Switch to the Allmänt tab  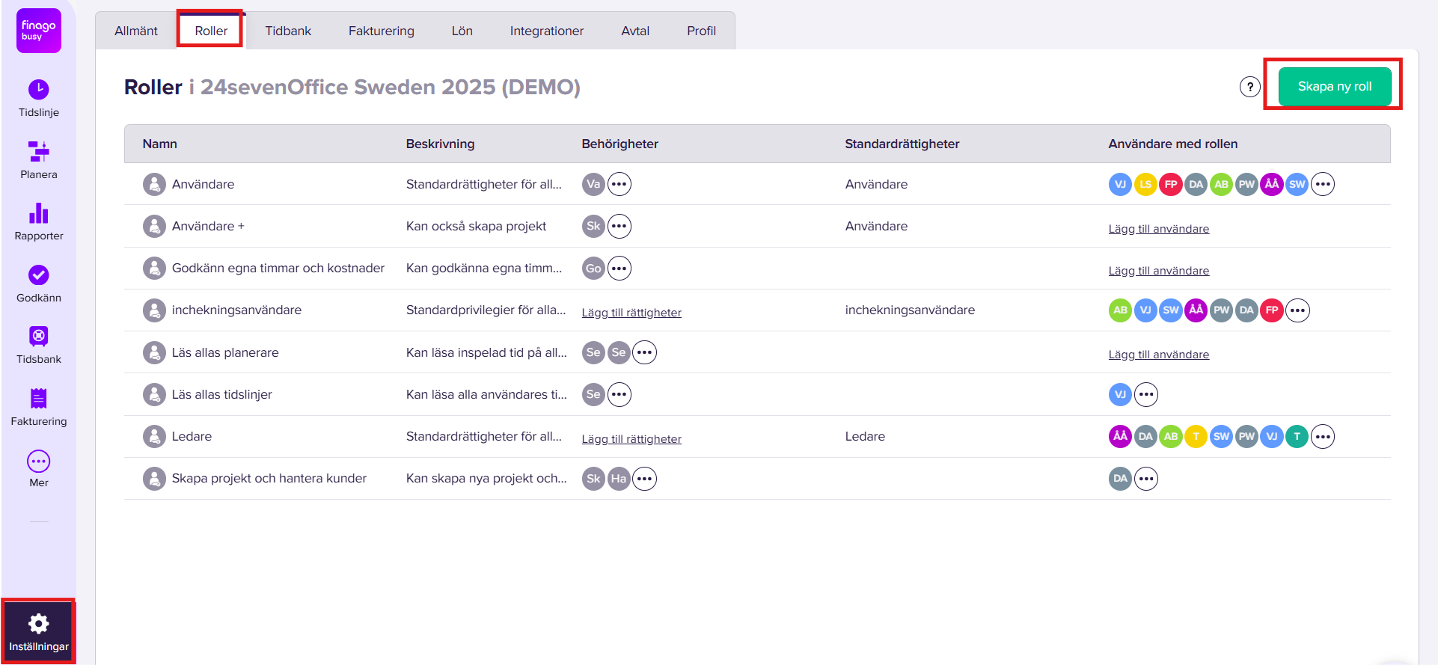point(136,31)
